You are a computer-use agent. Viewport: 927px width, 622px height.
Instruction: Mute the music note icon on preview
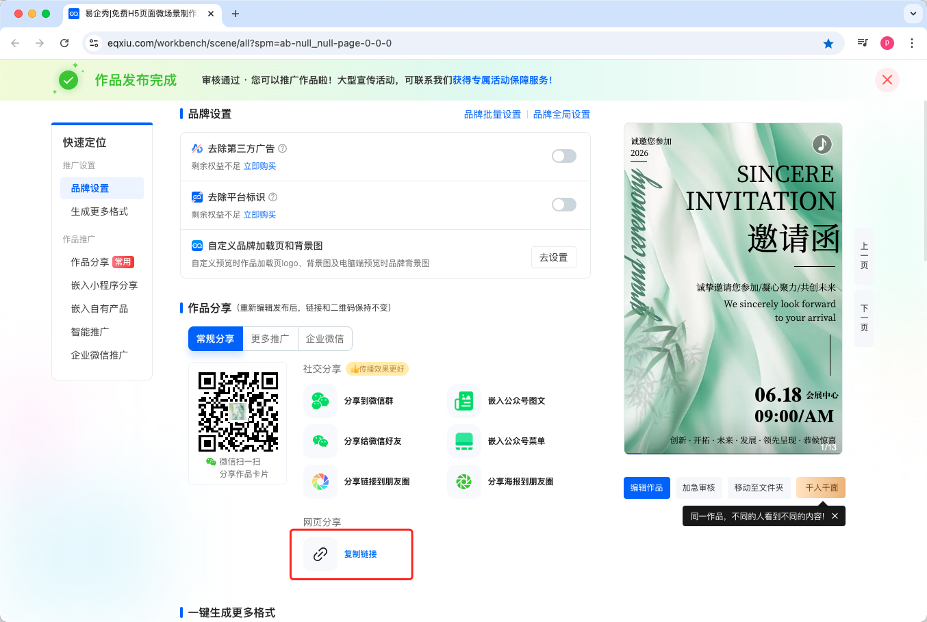822,144
